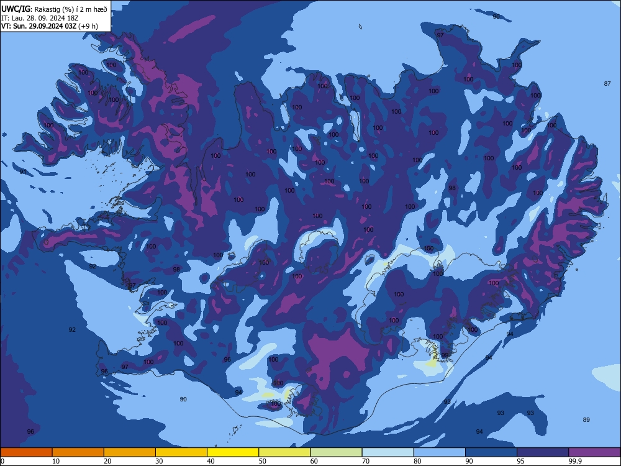Viewport: 621px width, 466px height.
Task: Click the "91" humidity value on the map
Action: (23, 171)
